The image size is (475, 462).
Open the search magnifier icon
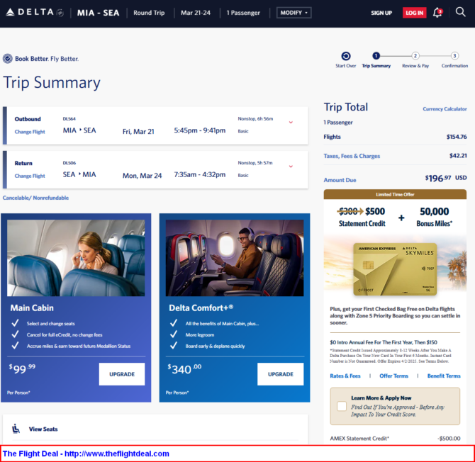click(460, 12)
